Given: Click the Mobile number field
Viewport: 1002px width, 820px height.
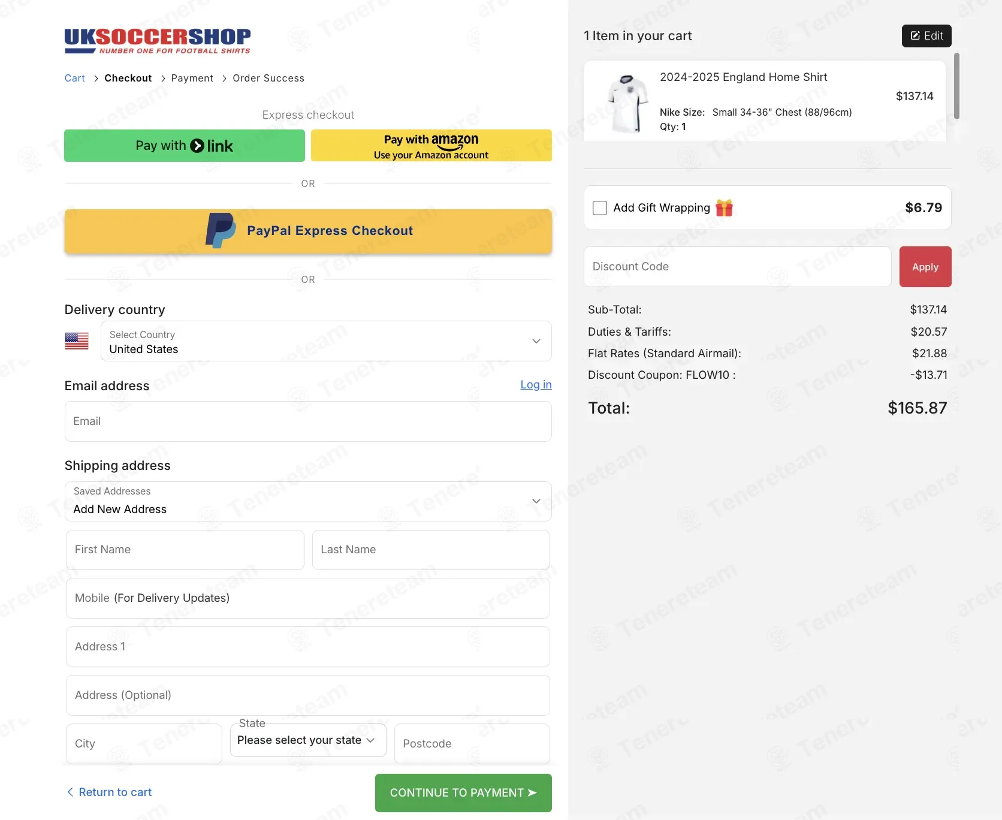Looking at the screenshot, I should [308, 598].
